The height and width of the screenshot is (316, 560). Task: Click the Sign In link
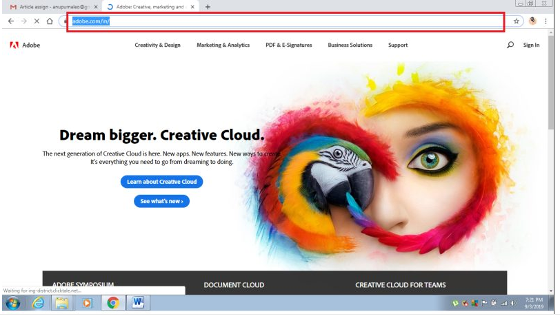(x=531, y=45)
